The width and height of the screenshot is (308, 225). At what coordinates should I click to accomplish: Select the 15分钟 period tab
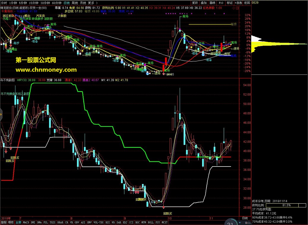33,3
